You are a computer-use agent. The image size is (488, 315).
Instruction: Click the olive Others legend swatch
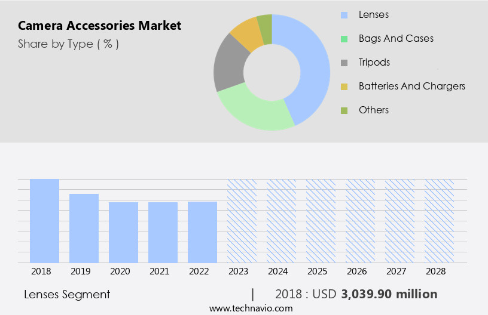pos(344,110)
